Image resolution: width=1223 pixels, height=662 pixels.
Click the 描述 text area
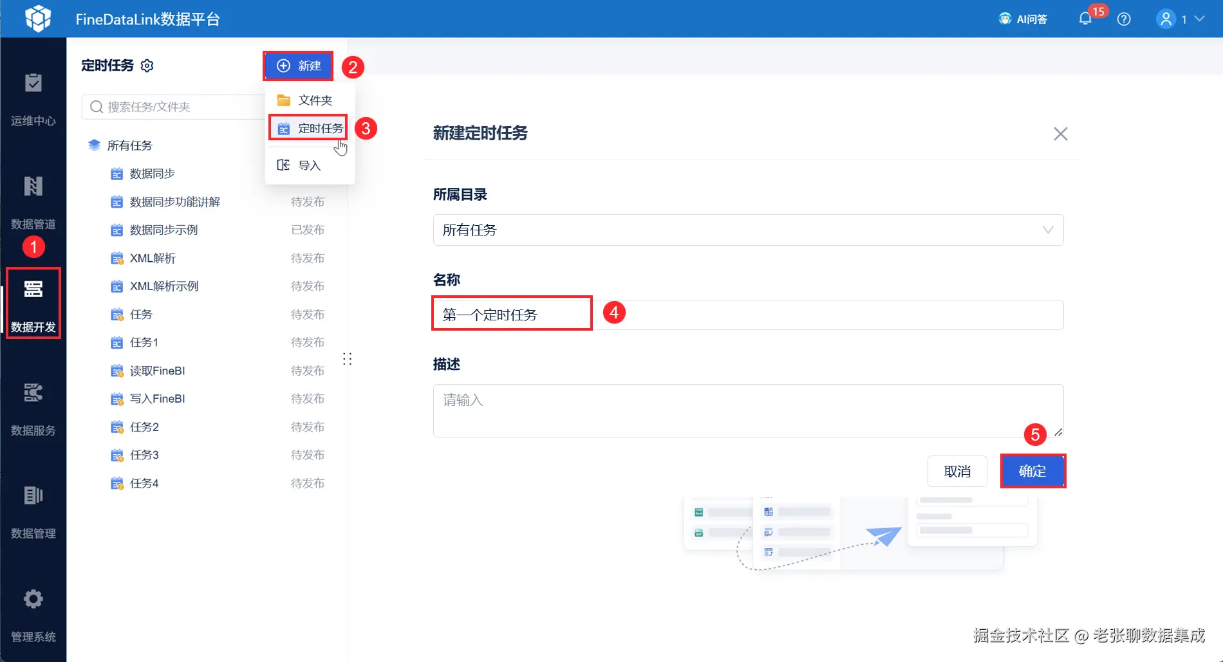tap(748, 410)
